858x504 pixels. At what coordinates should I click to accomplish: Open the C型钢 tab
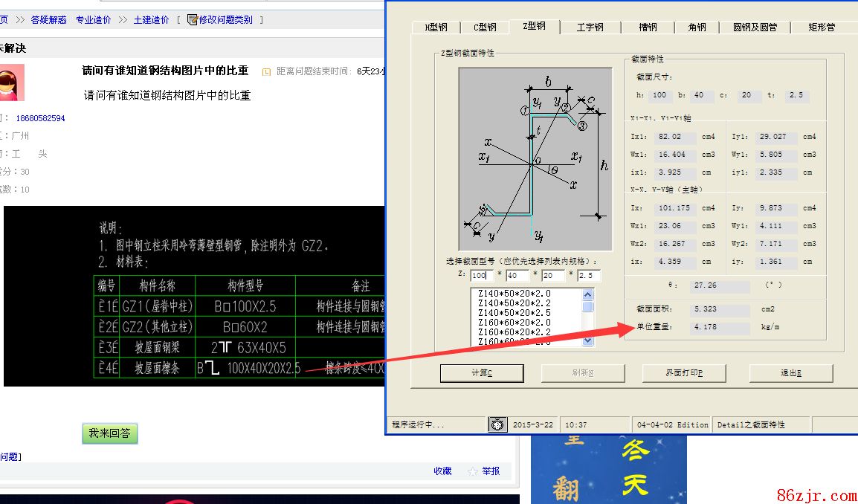[485, 28]
